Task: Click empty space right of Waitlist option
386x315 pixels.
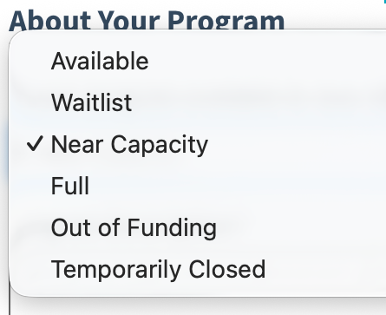Action: coord(258,102)
